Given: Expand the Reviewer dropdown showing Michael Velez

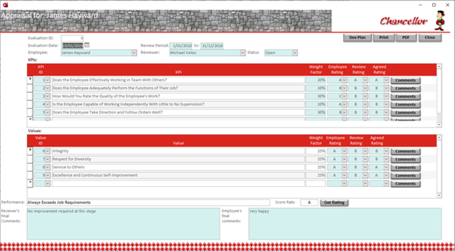Looking at the screenshot, I should point(243,53).
